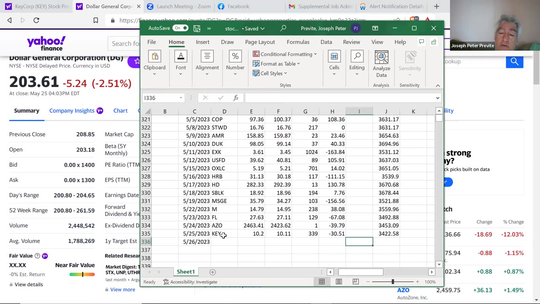Viewport: 540px width, 304px height.
Task: Switch to Normal view icon
Action: tap(322, 282)
